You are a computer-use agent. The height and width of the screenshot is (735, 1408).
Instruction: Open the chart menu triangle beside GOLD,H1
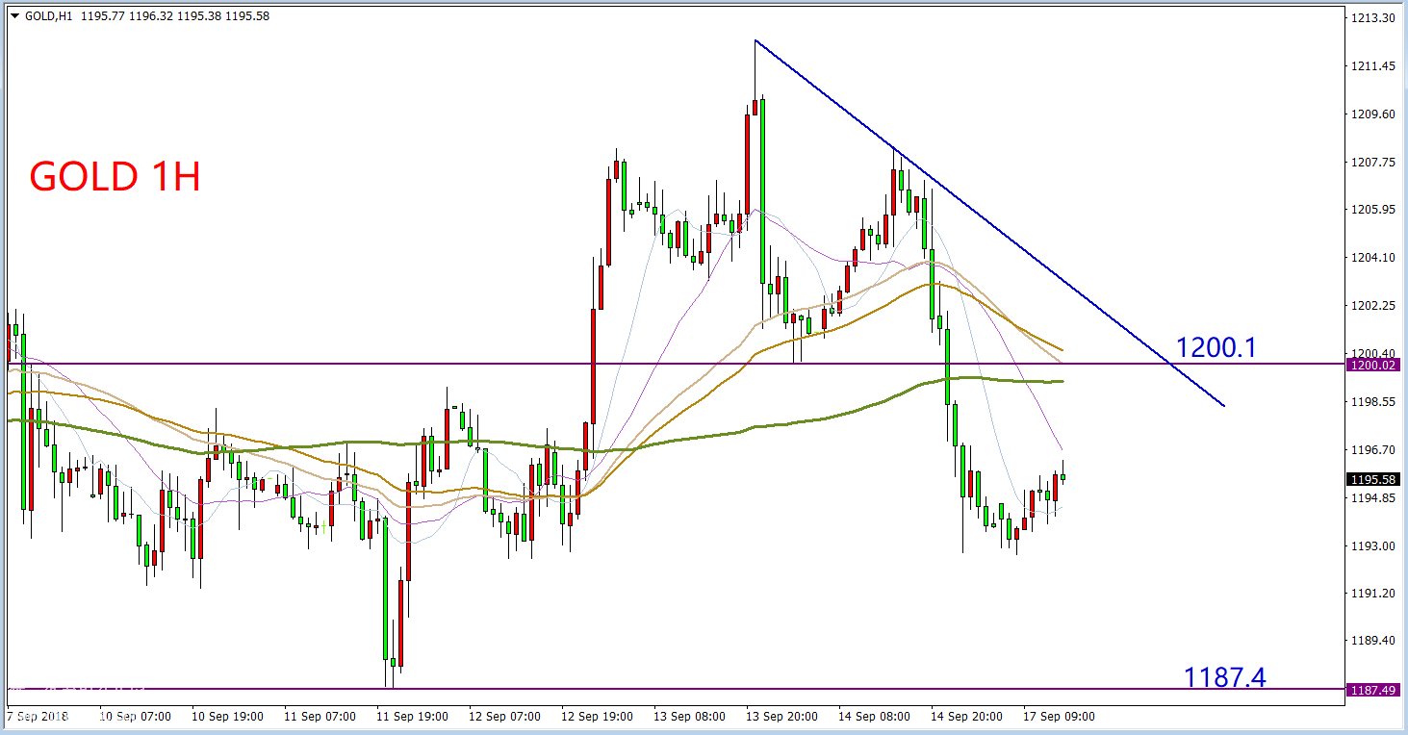coord(14,16)
